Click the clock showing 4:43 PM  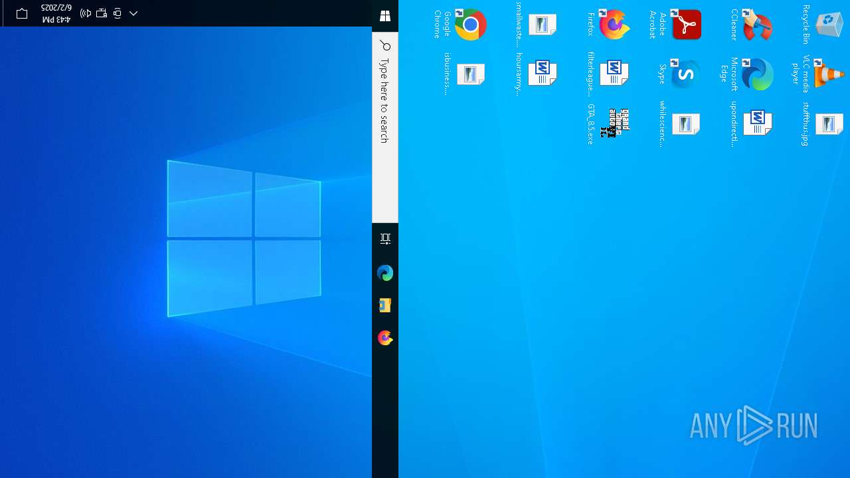coord(56,13)
